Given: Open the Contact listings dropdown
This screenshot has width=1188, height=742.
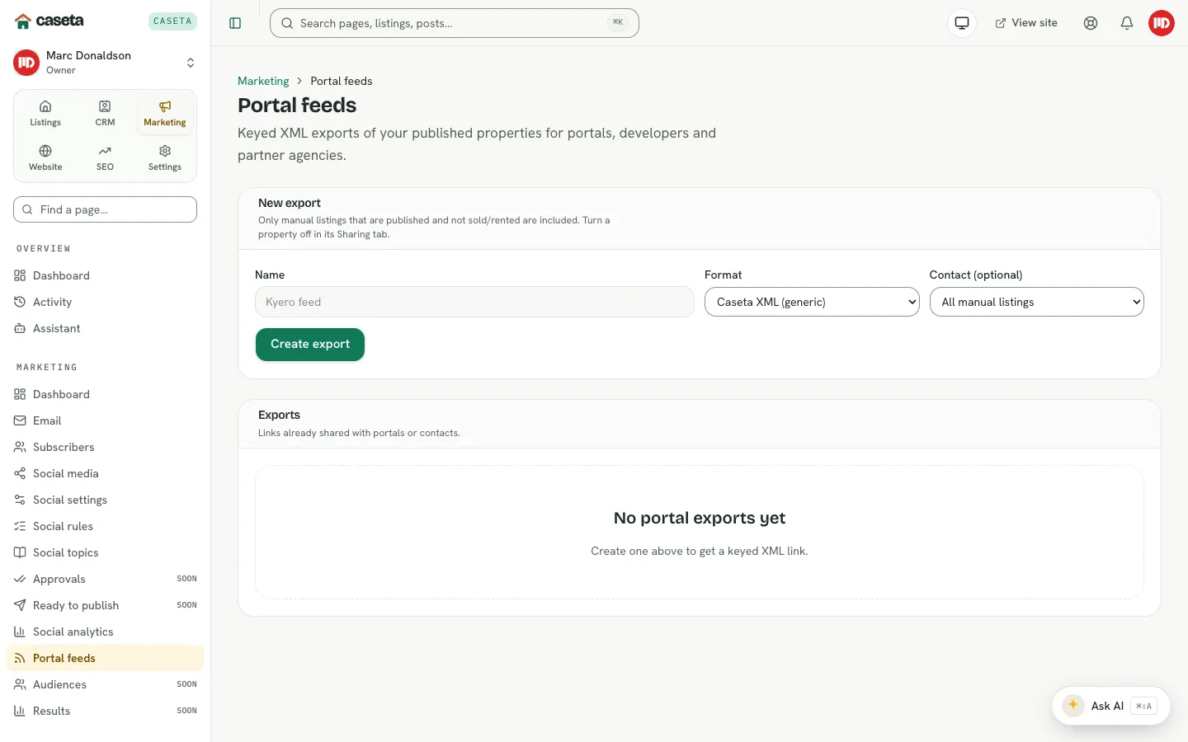Looking at the screenshot, I should [1037, 302].
